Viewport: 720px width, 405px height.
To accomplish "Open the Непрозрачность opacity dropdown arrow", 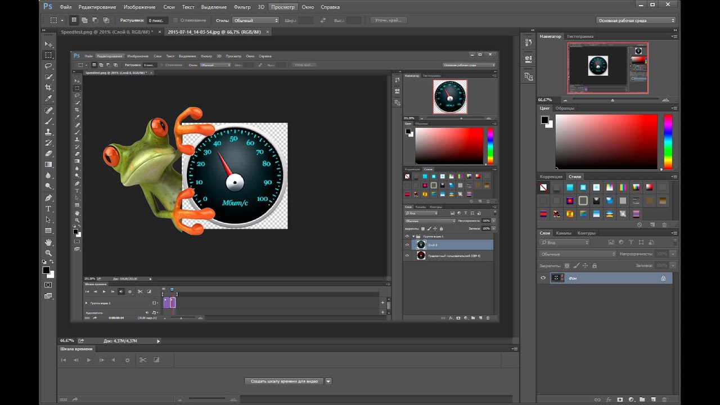I will point(673,254).
